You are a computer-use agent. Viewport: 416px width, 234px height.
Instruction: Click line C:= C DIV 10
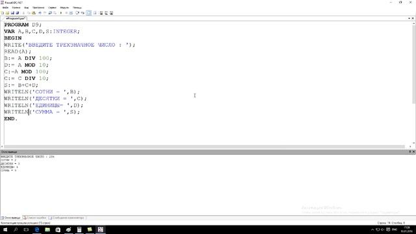(26, 78)
